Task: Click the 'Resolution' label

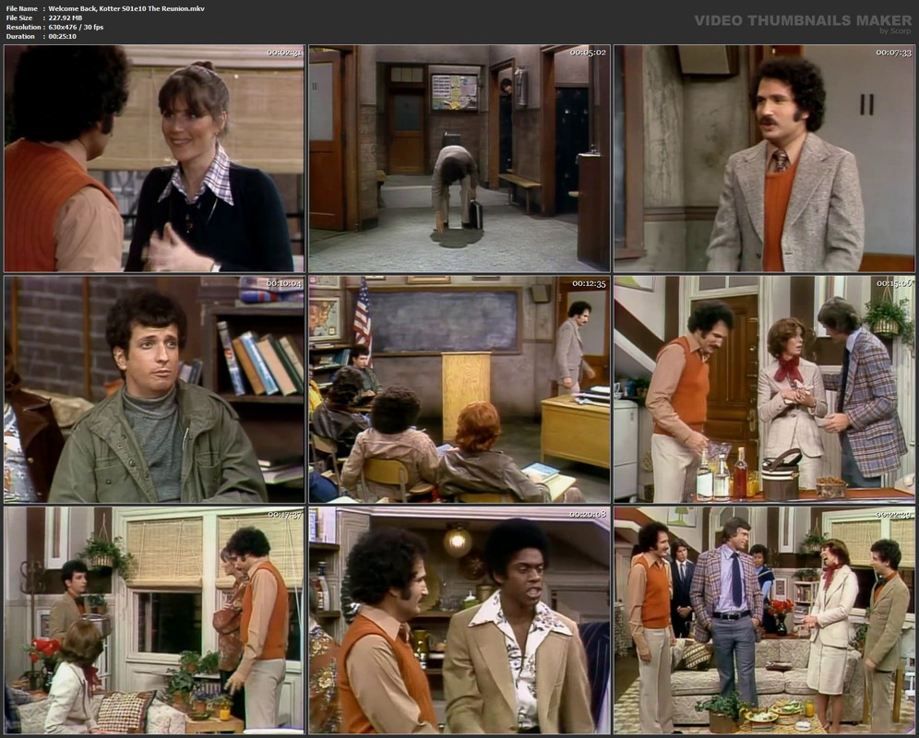Action: (x=23, y=27)
